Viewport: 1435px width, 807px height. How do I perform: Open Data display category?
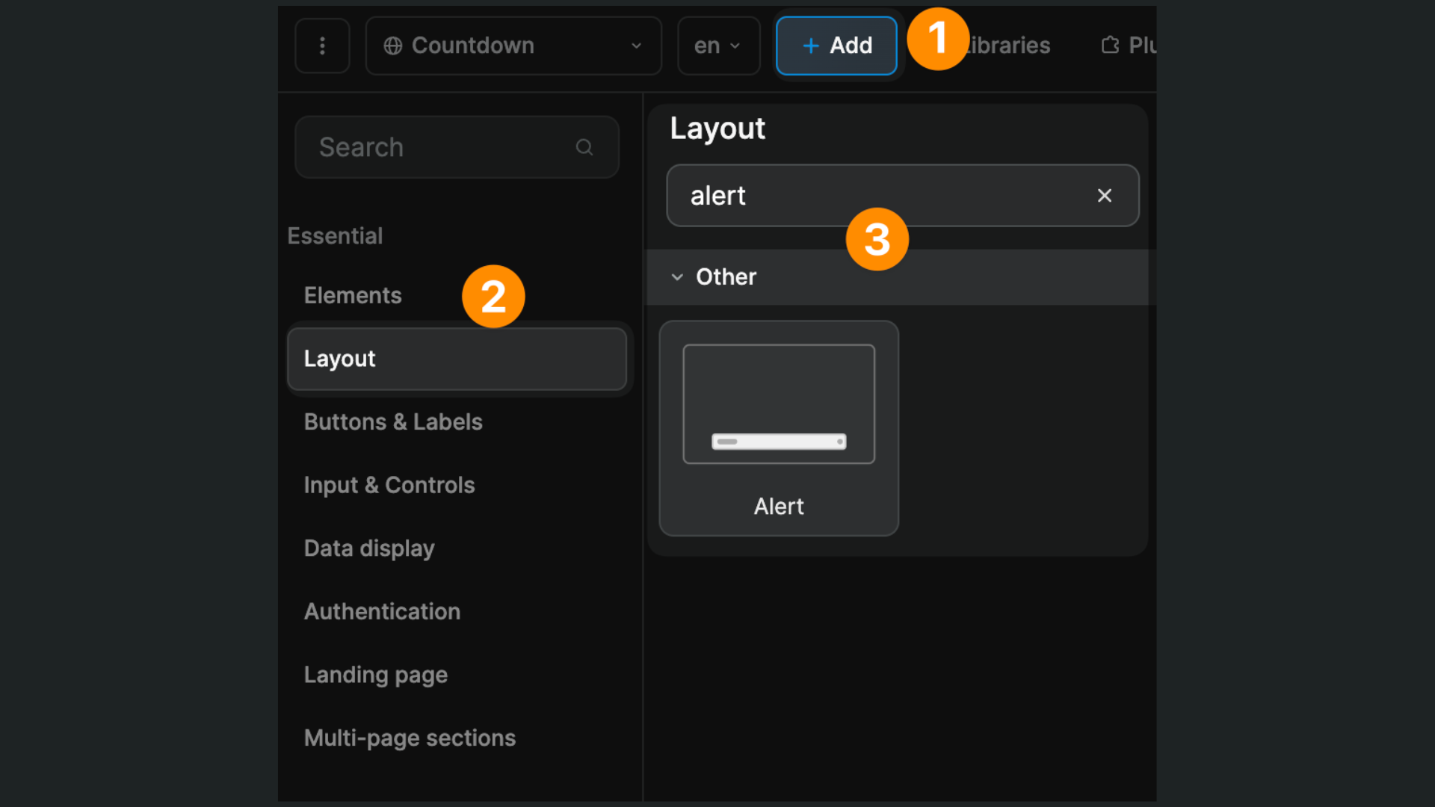coord(369,548)
